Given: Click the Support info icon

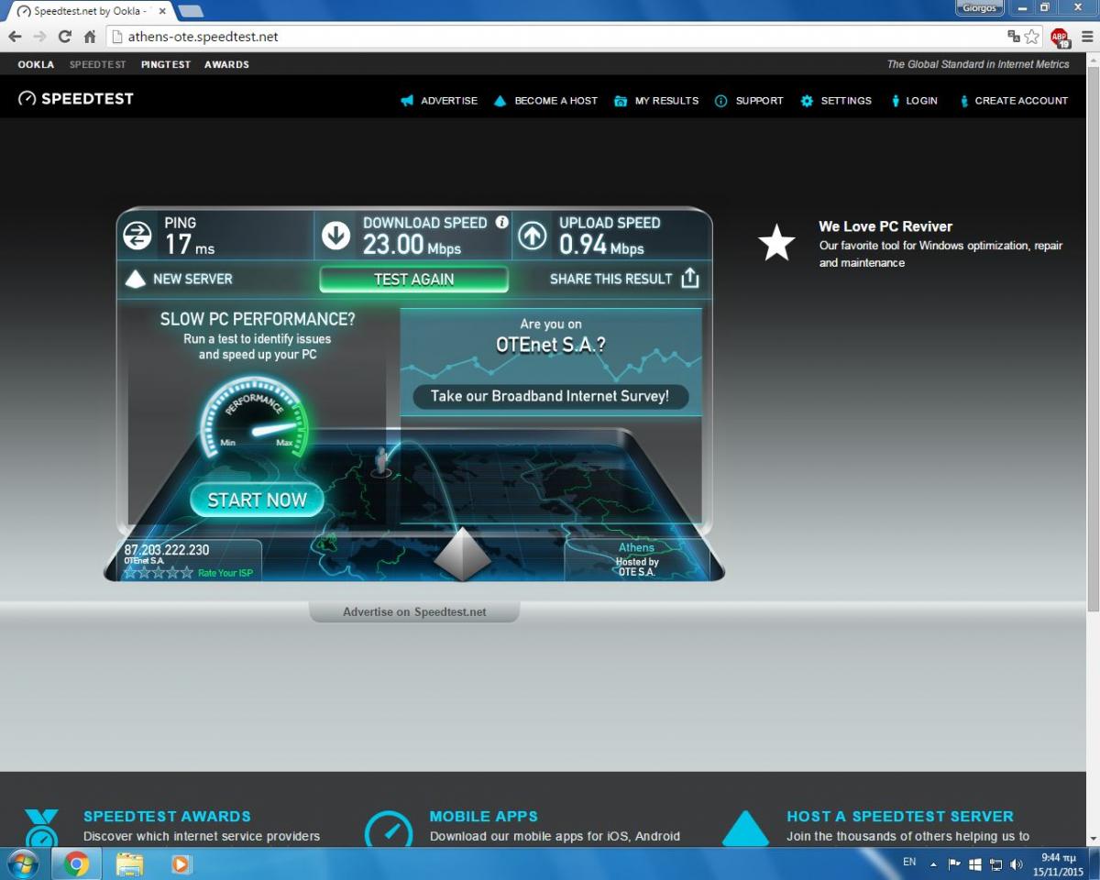Looking at the screenshot, I should [x=720, y=101].
